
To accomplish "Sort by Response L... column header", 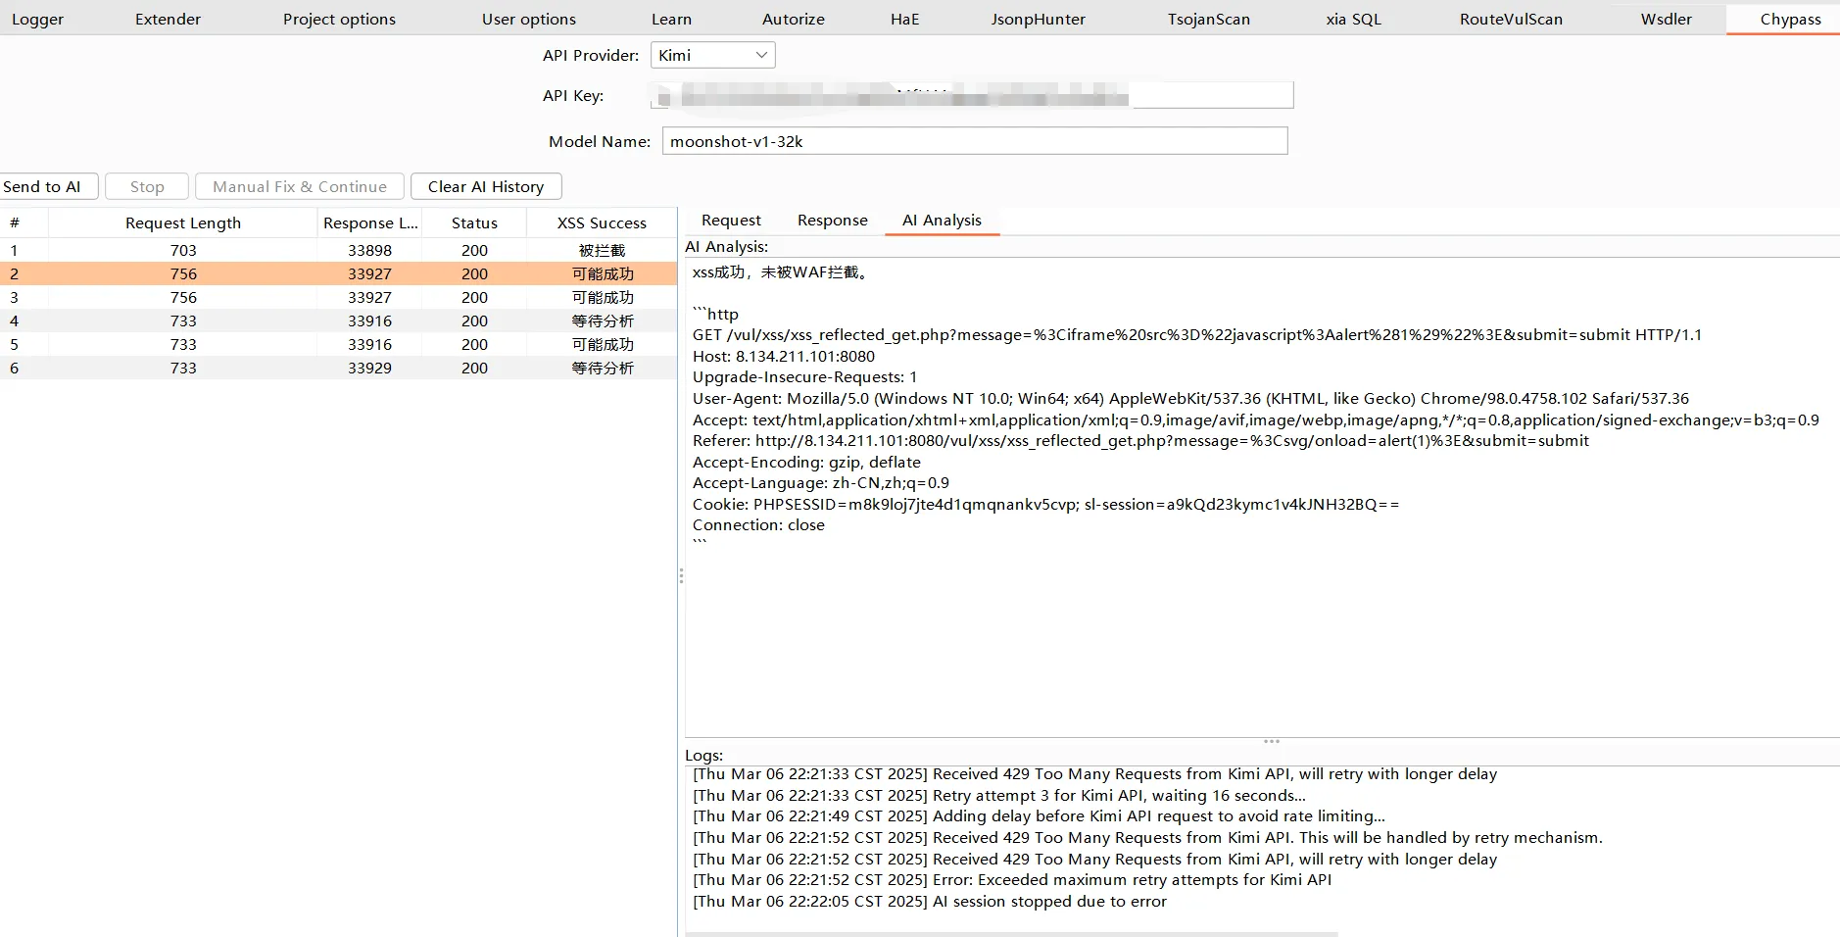I will pyautogui.click(x=370, y=223).
